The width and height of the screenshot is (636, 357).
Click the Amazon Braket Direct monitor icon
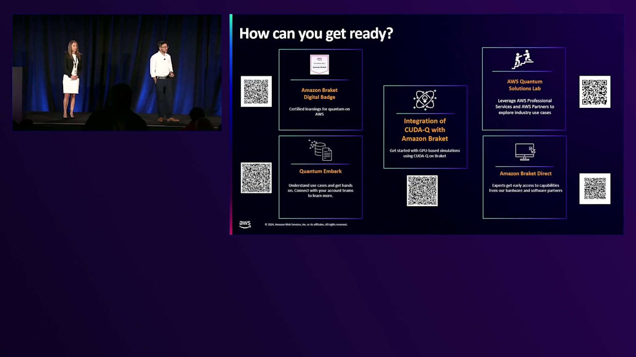pyautogui.click(x=525, y=152)
